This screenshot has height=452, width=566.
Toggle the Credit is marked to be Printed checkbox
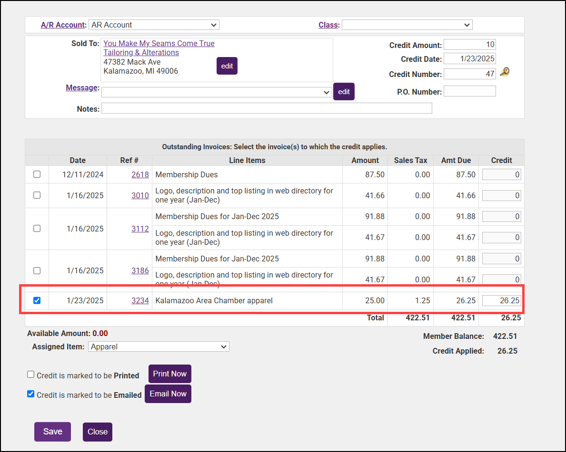click(31, 375)
